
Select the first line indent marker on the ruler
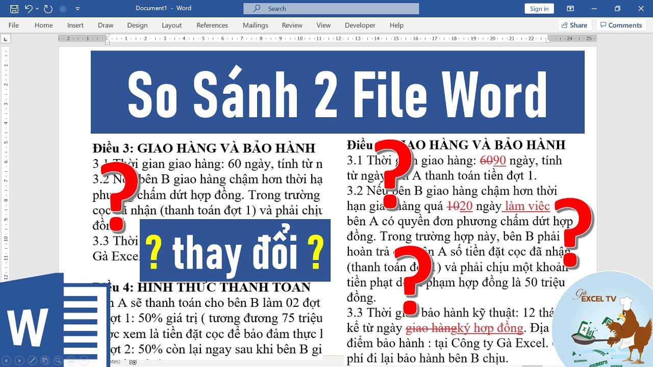point(107,36)
